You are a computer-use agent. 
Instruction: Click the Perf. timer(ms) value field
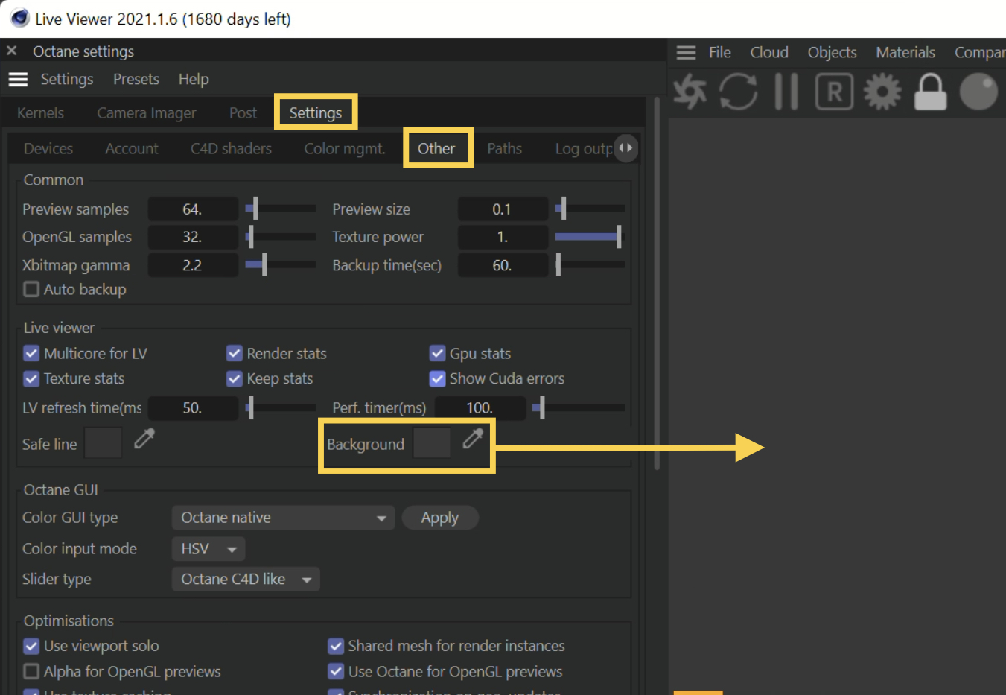[x=480, y=408]
